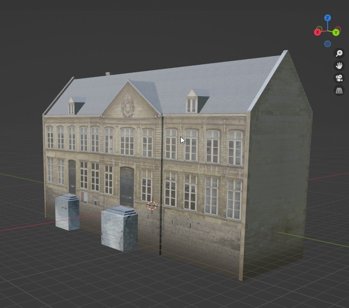
Task: Click the crest on the triangular pediment
Action: (128, 106)
